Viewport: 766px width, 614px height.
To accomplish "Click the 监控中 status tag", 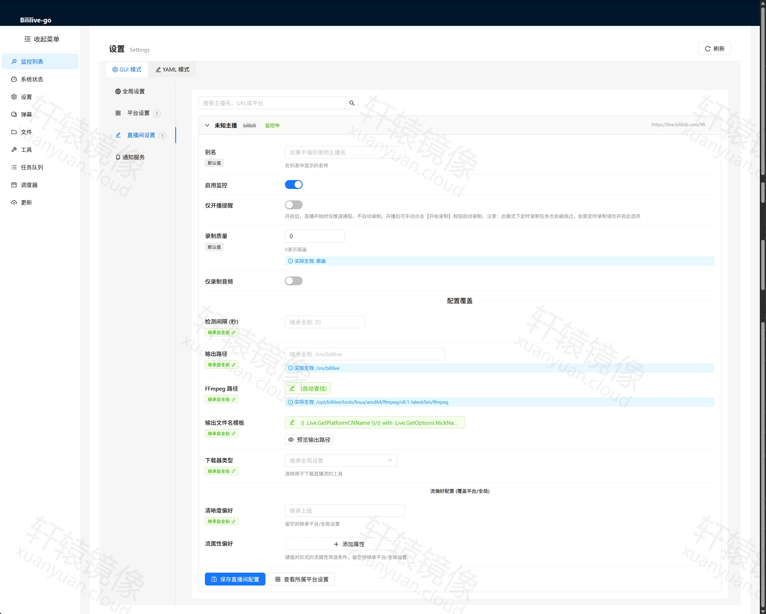I will (x=272, y=125).
